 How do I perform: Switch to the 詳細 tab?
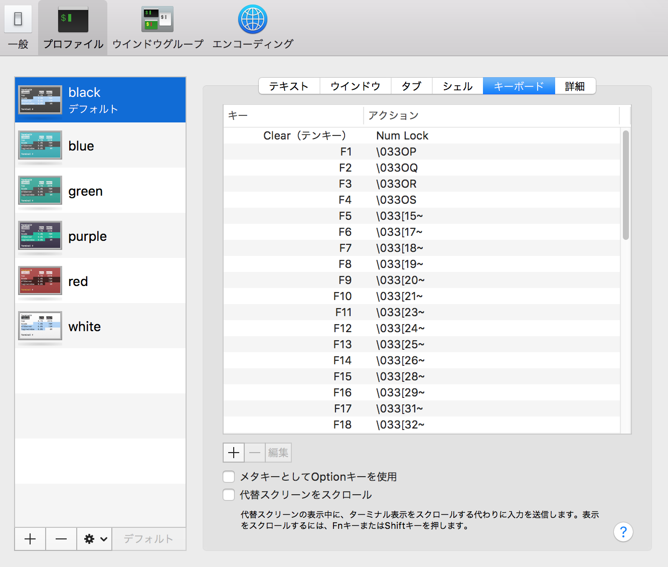[575, 86]
